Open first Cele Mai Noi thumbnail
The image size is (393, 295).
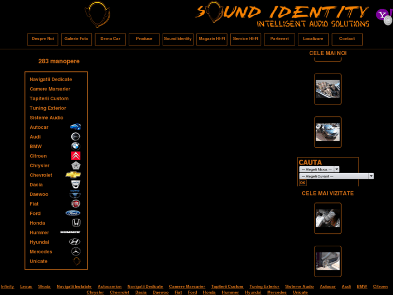328,89
